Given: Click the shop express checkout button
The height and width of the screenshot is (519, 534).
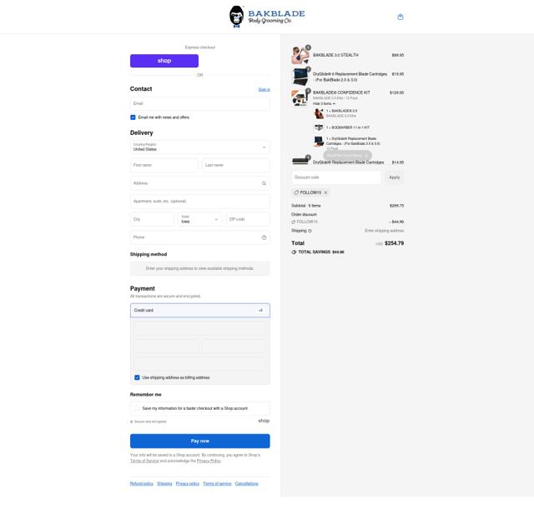Looking at the screenshot, I should (164, 61).
